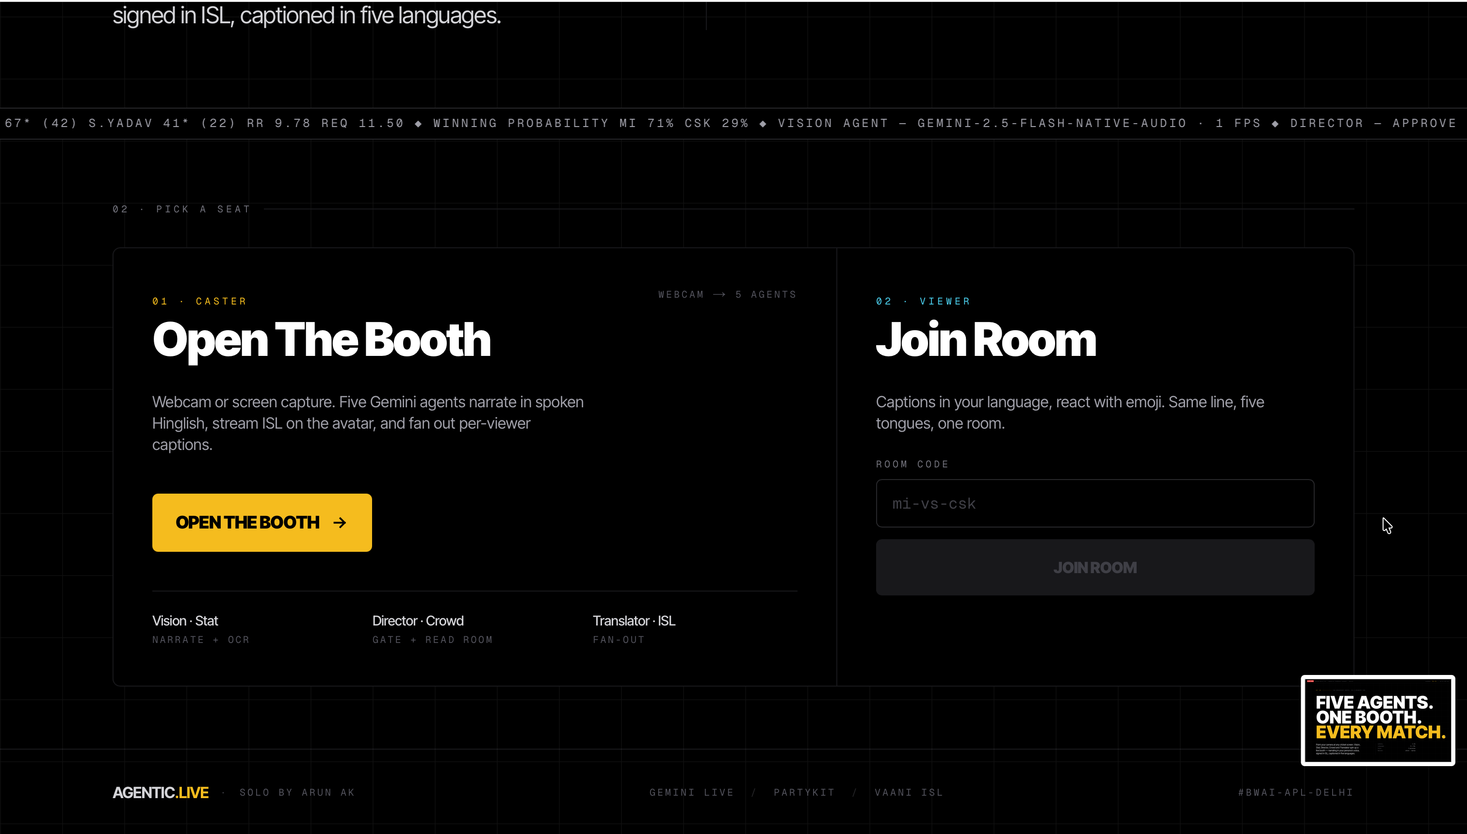
Task: Click the #BWAI-APL-DELHI footer tag
Action: (1296, 793)
